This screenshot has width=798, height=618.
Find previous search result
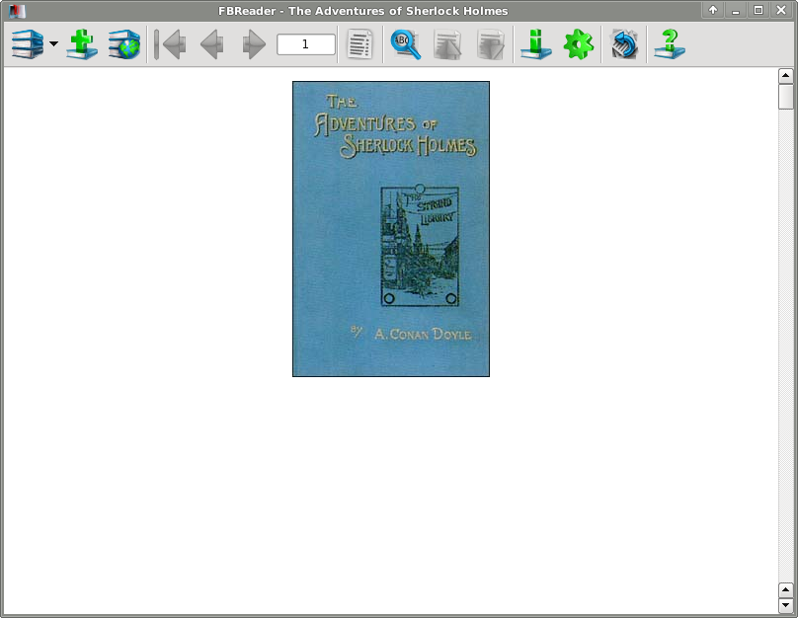447,44
